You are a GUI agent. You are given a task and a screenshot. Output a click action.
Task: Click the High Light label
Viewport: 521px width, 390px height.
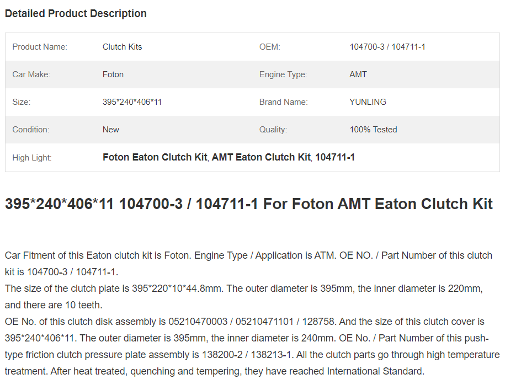[32, 158]
